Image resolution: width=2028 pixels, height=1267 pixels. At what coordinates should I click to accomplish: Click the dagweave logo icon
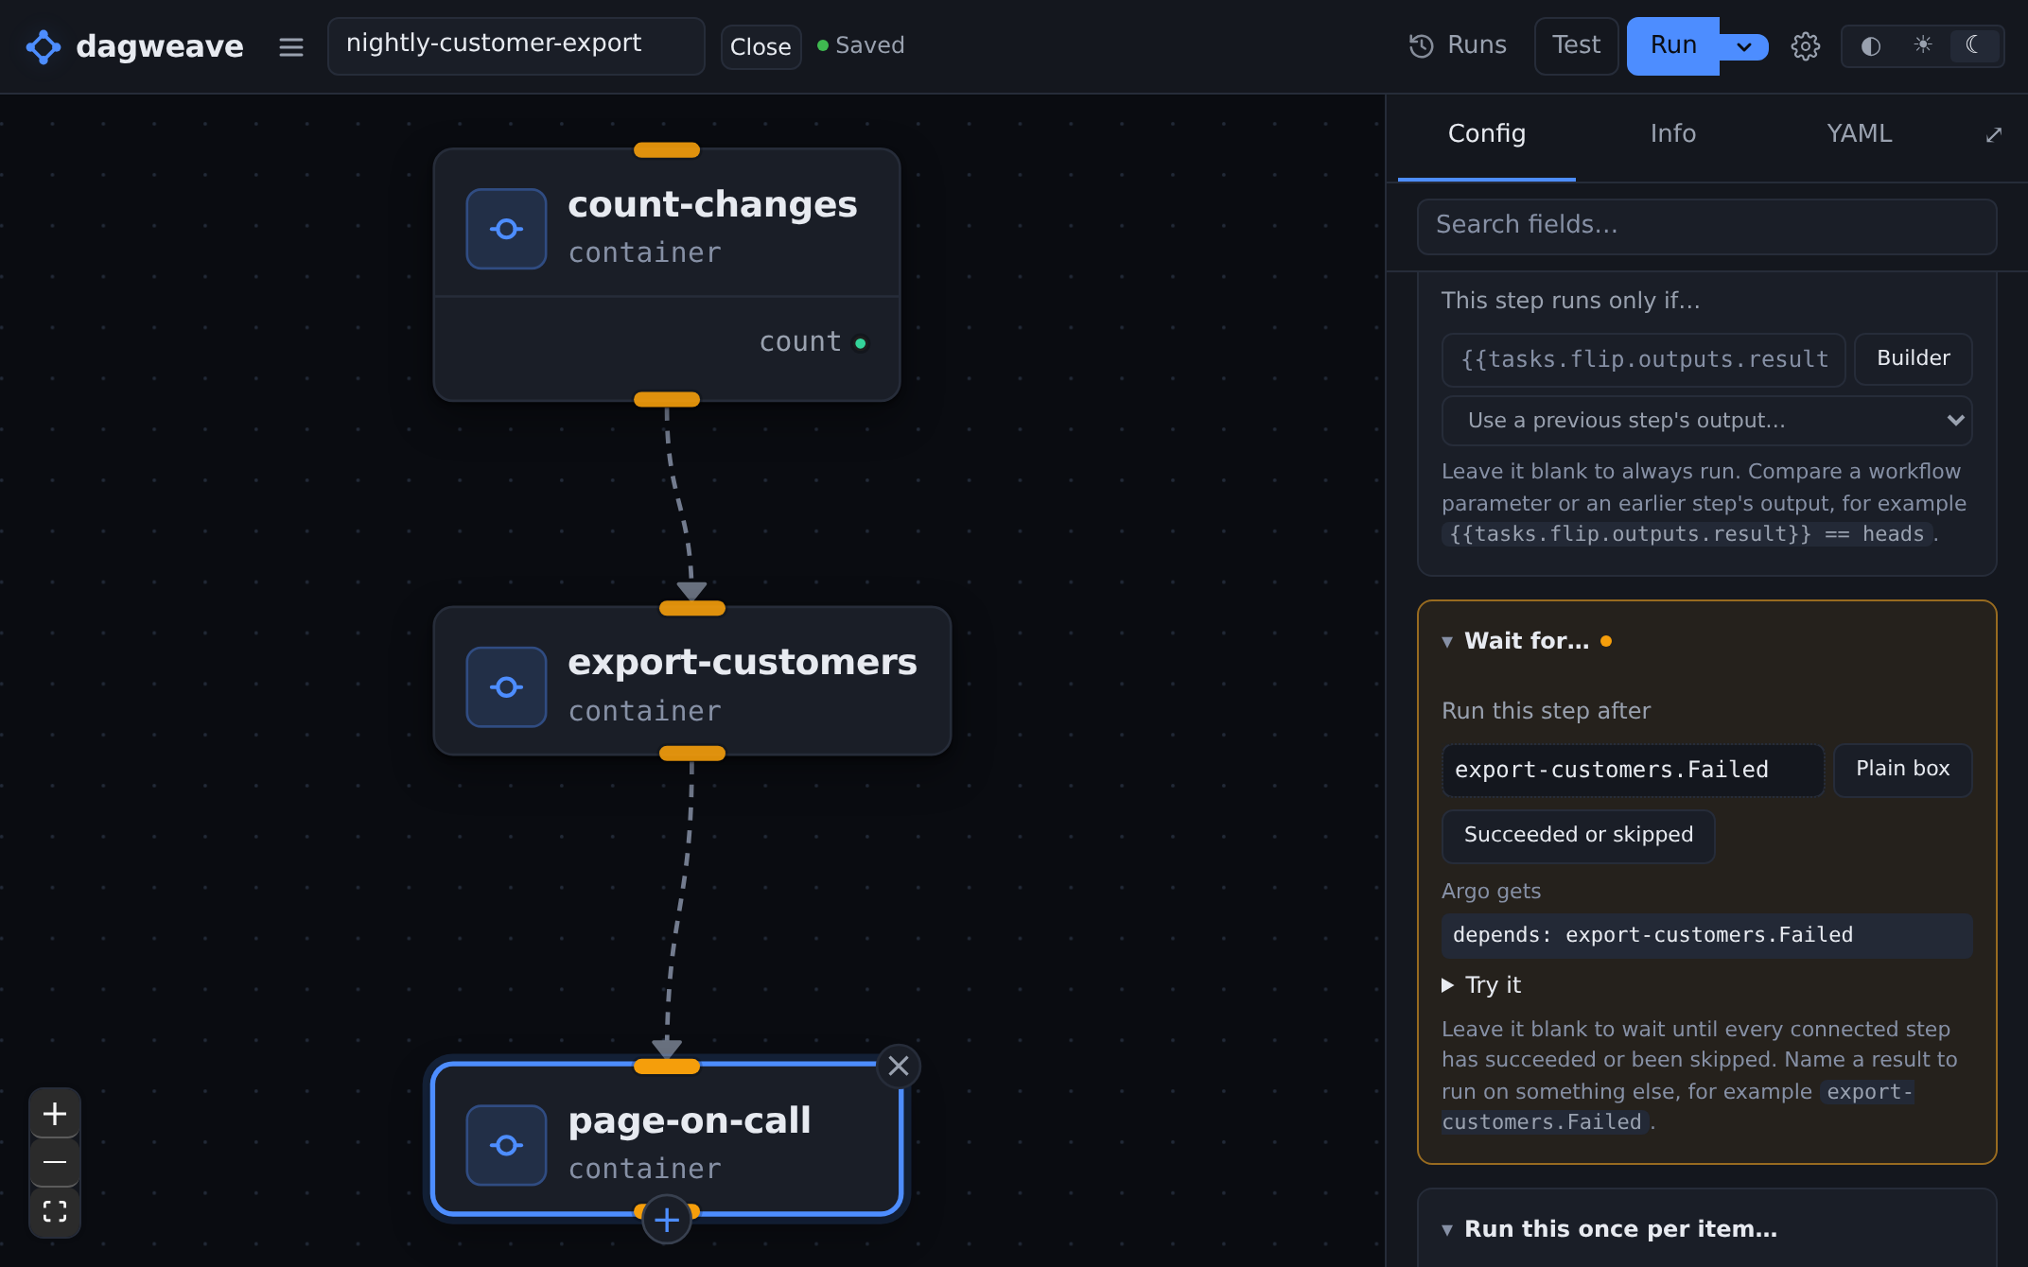point(44,46)
